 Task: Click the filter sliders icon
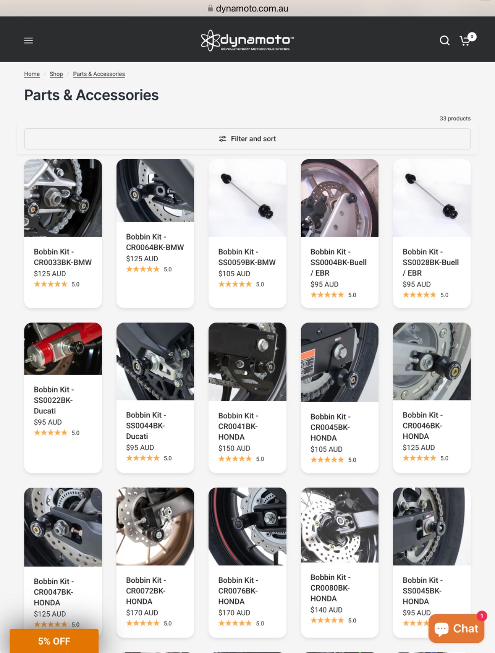click(x=222, y=139)
